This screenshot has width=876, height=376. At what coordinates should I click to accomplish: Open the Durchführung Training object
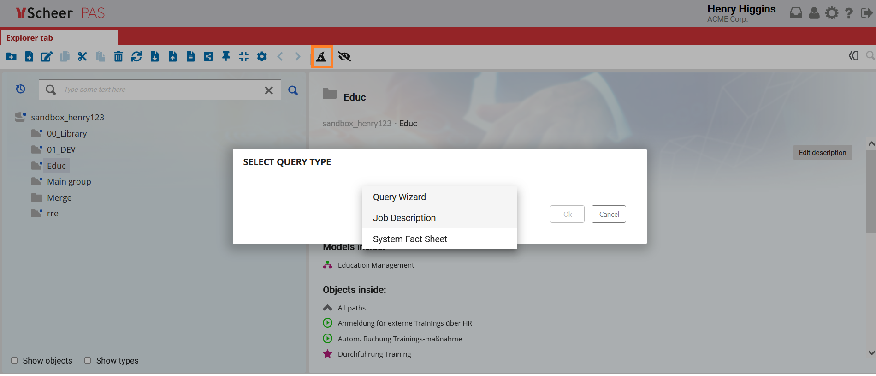[374, 354]
